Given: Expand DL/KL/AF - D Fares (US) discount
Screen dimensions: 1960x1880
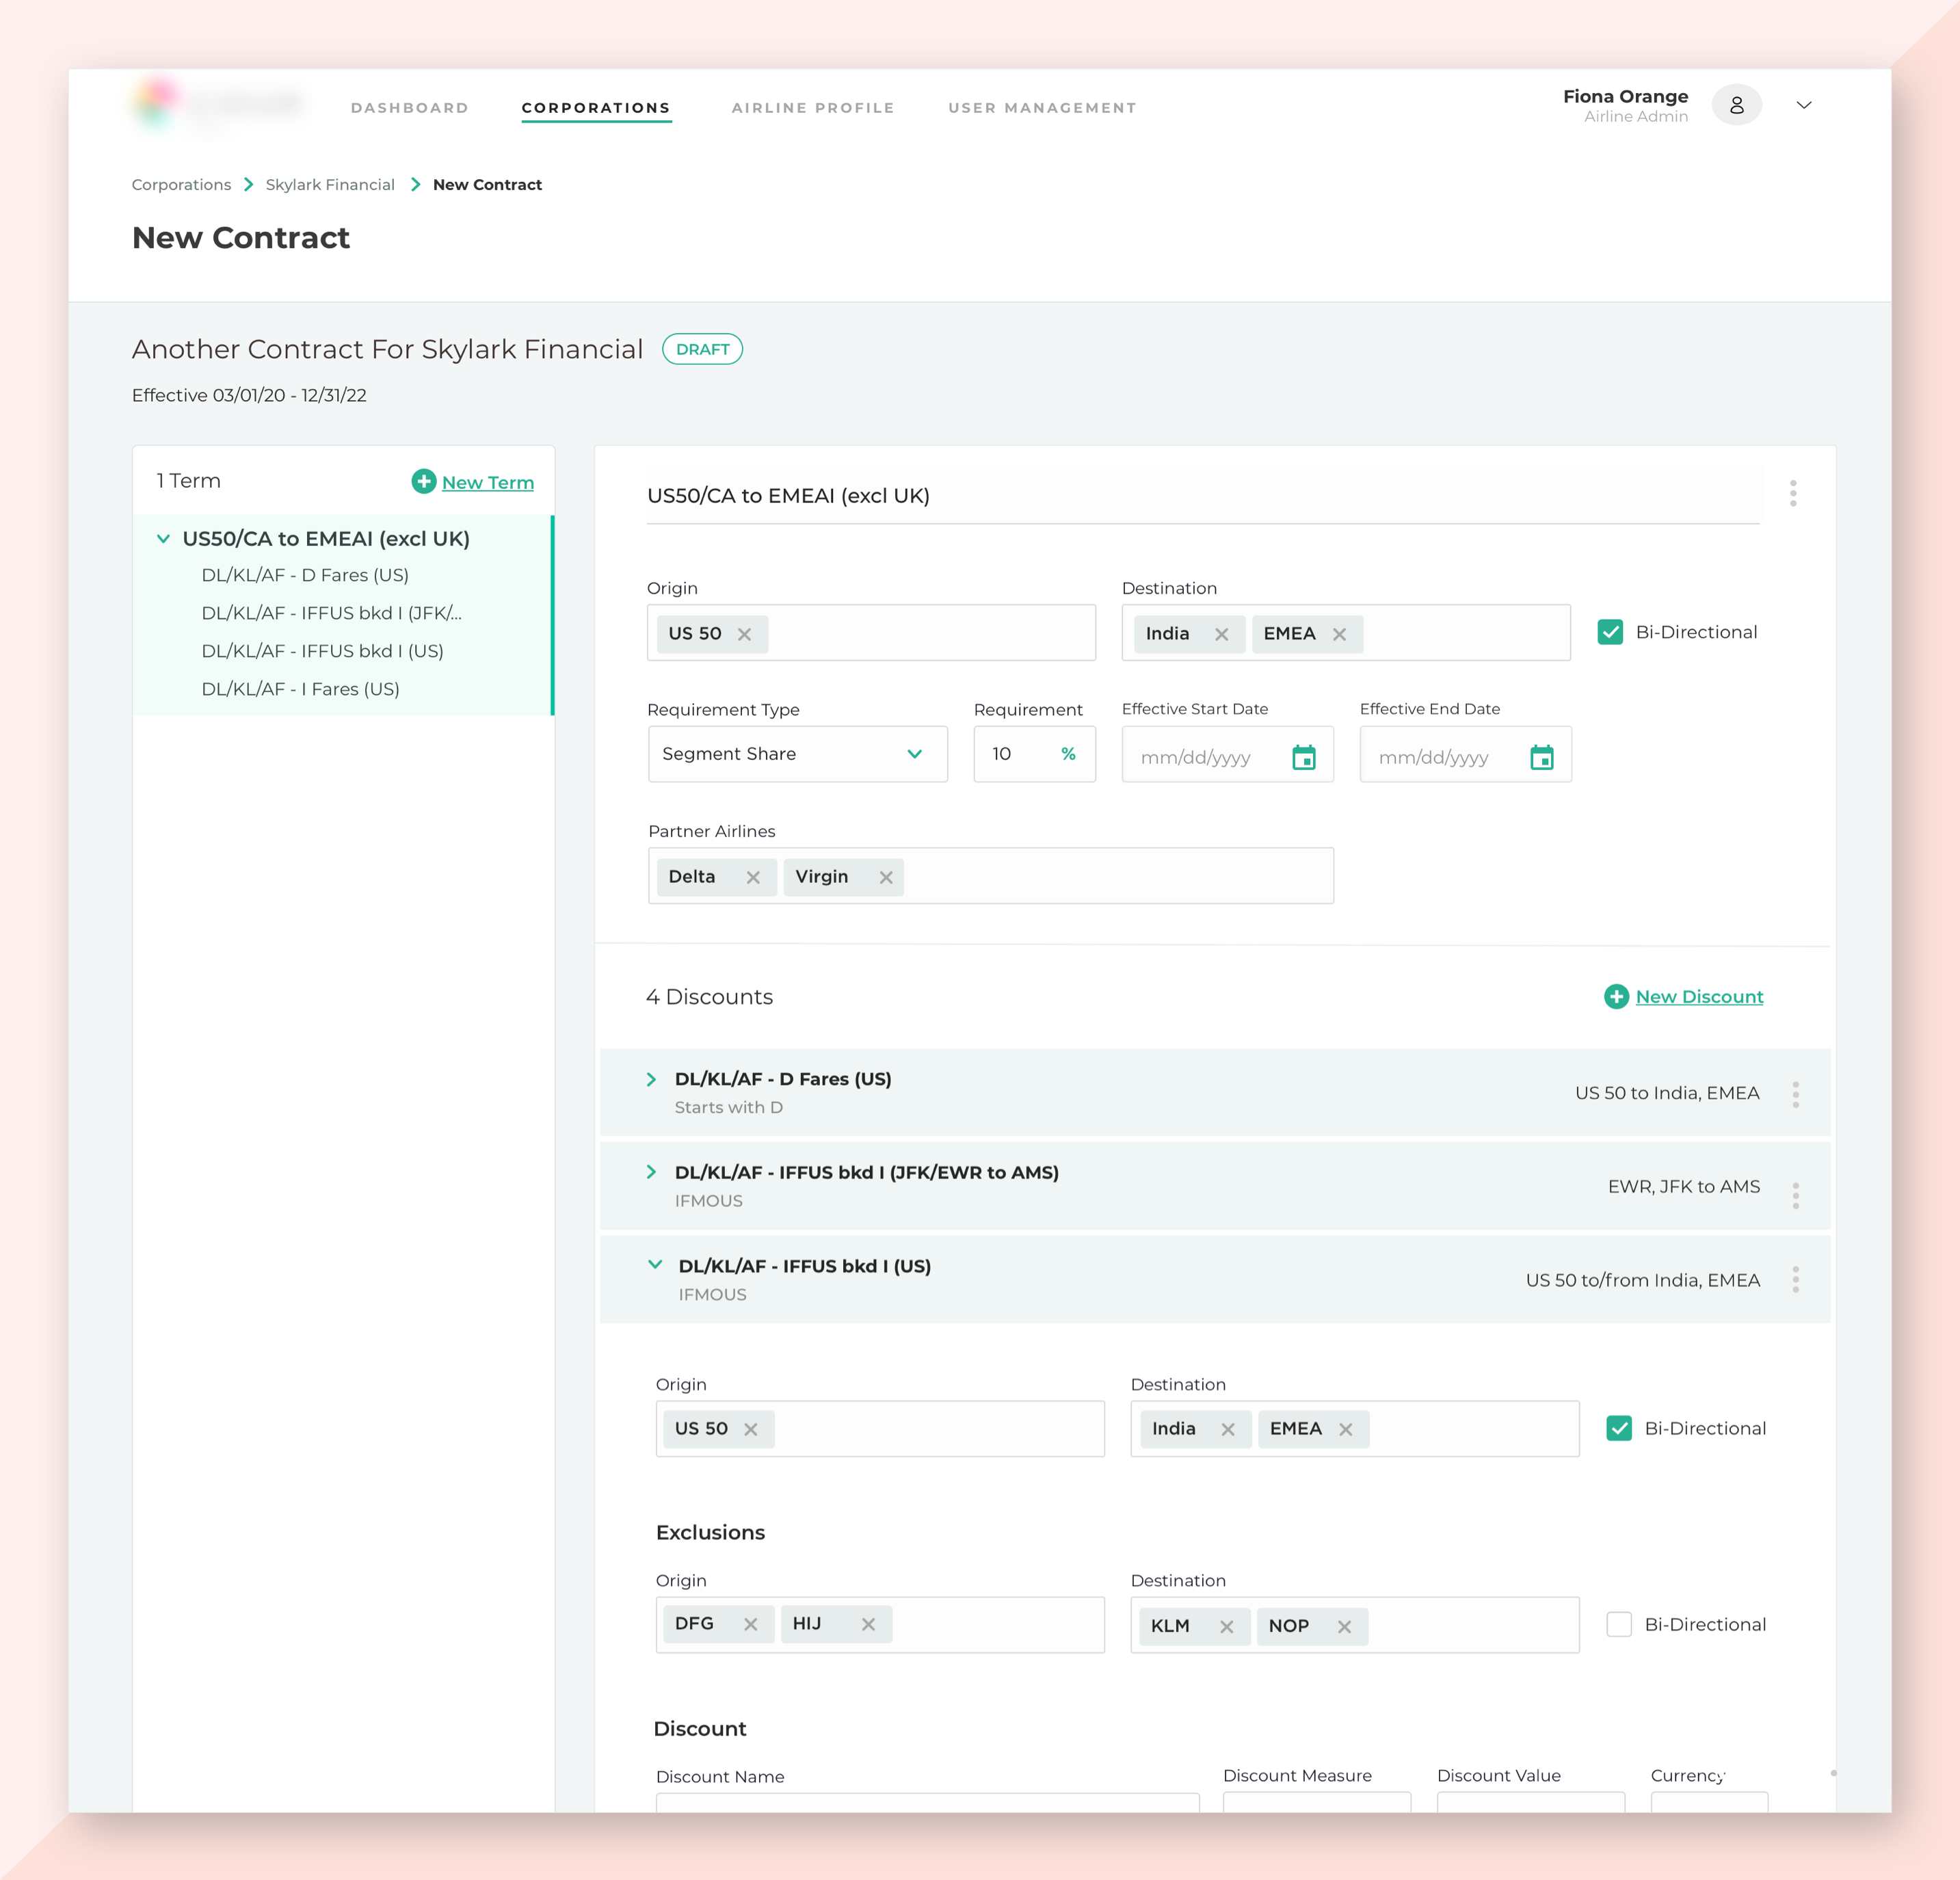Looking at the screenshot, I should (651, 1079).
